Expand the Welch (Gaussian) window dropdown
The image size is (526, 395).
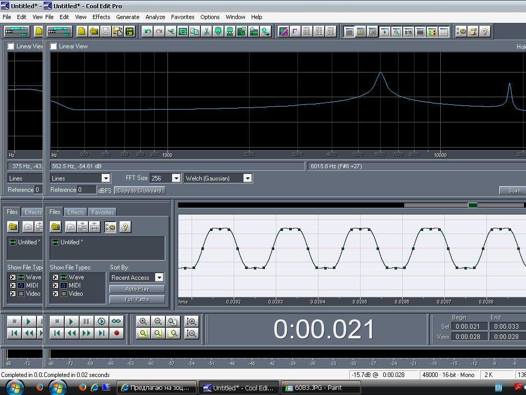click(x=247, y=178)
